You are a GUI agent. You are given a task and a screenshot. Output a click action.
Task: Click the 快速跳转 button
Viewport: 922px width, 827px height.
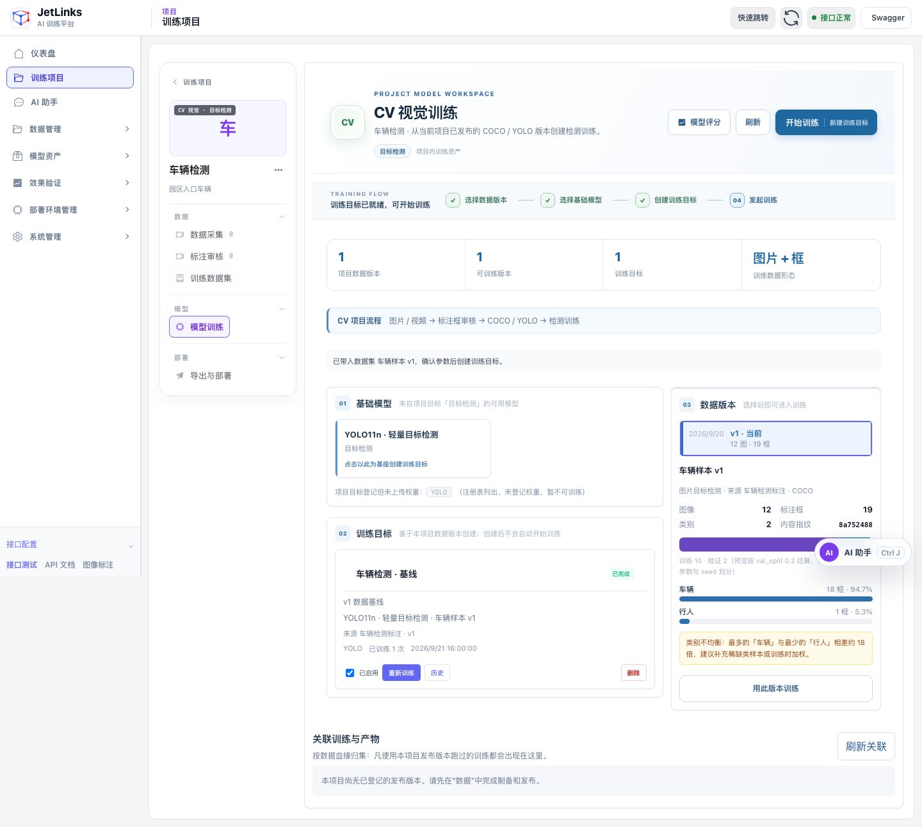[753, 18]
